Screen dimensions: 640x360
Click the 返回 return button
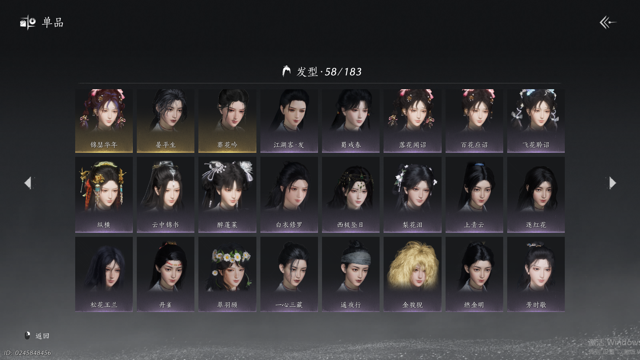(x=42, y=336)
